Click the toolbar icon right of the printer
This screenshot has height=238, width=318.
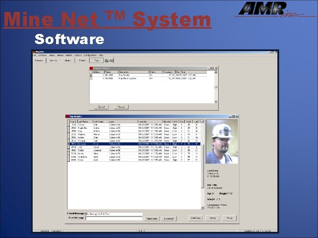(x=111, y=60)
